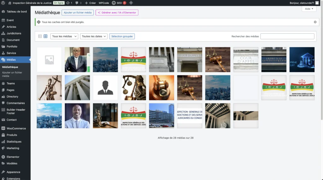
Task: Generate with Elementor AI button
Action: (117, 13)
